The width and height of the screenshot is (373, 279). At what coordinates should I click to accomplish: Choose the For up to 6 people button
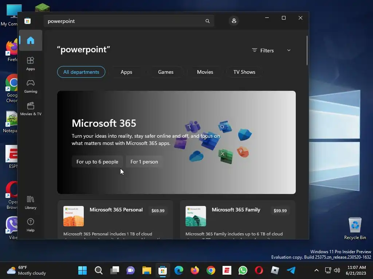coord(97,162)
